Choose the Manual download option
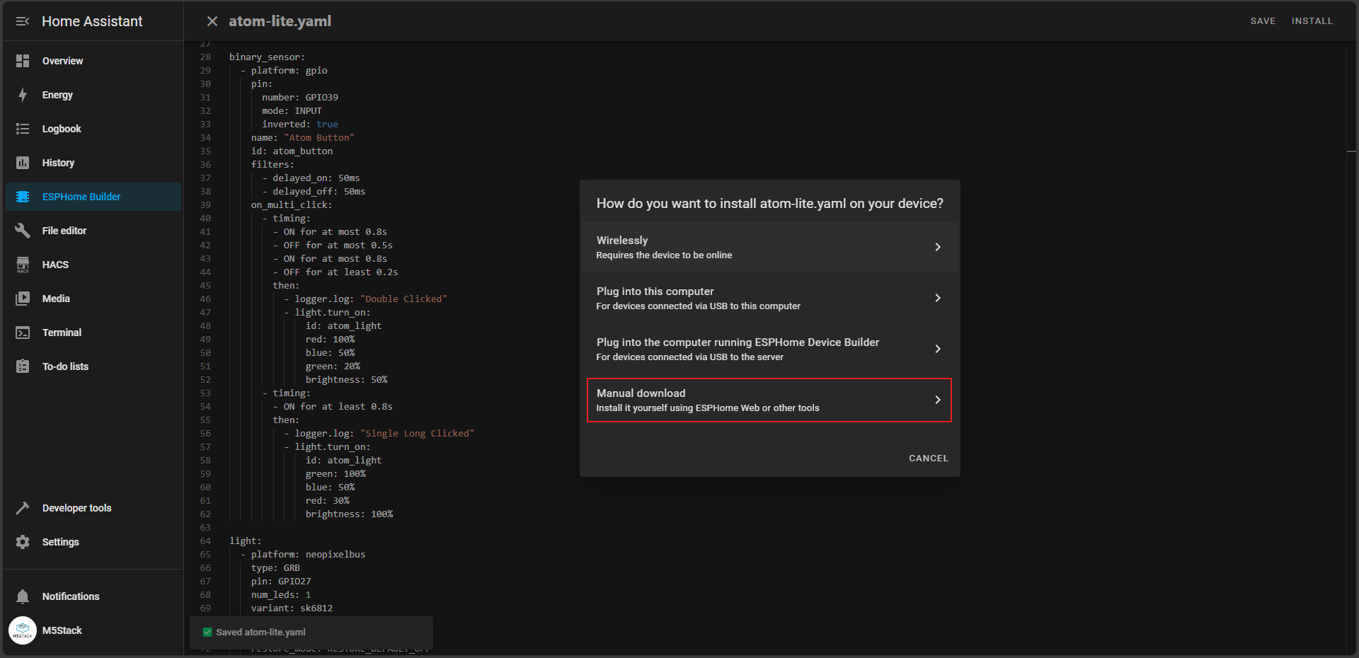Image resolution: width=1359 pixels, height=658 pixels. pos(769,400)
